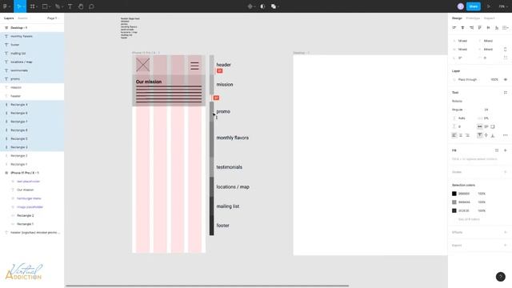Click Align top icon in Design panel
This screenshot has width=512, height=288.
pyautogui.click(x=480, y=28)
